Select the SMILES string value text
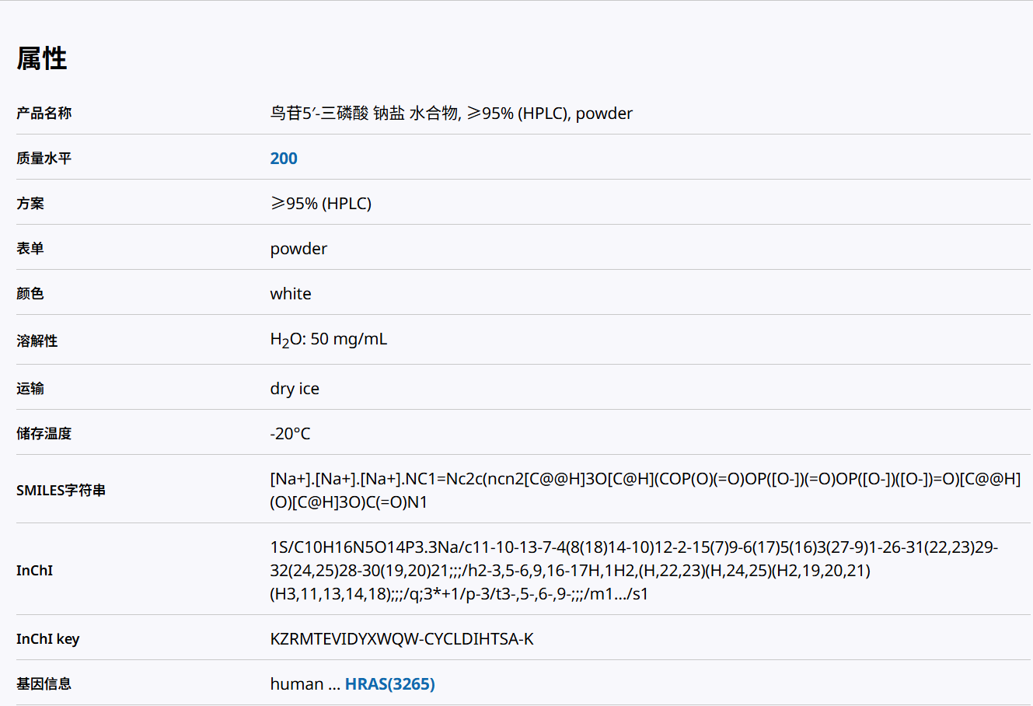1033x706 pixels. tap(644, 491)
